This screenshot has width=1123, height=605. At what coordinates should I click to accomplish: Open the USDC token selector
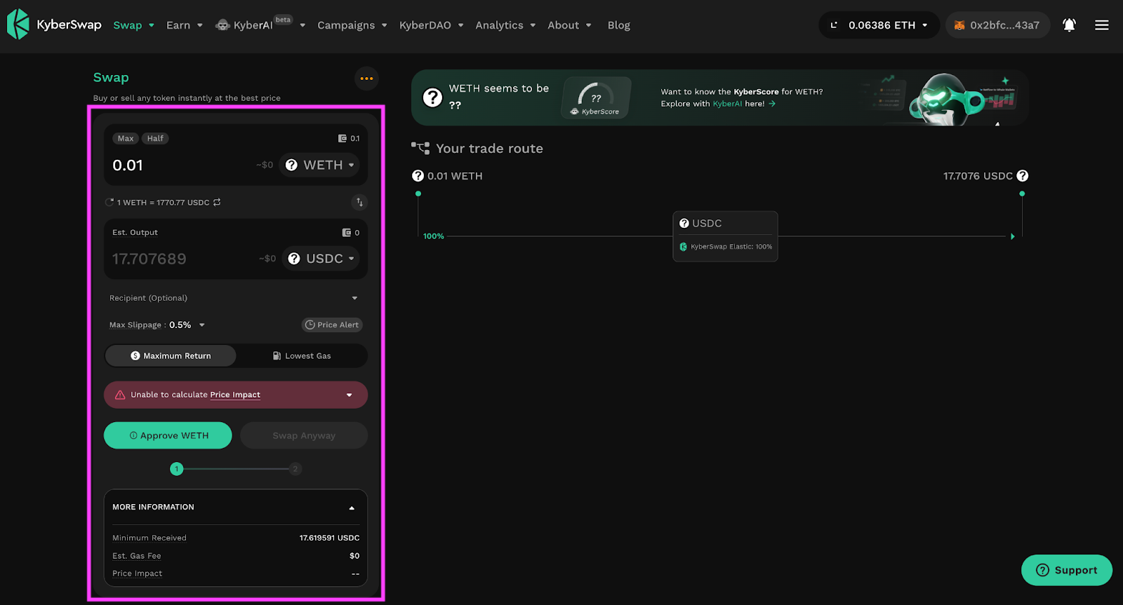[321, 259]
